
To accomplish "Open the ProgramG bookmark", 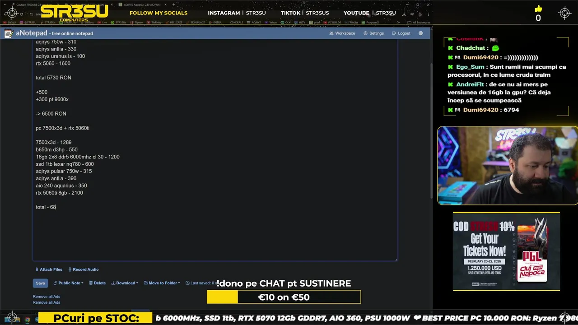I will click(371, 22).
